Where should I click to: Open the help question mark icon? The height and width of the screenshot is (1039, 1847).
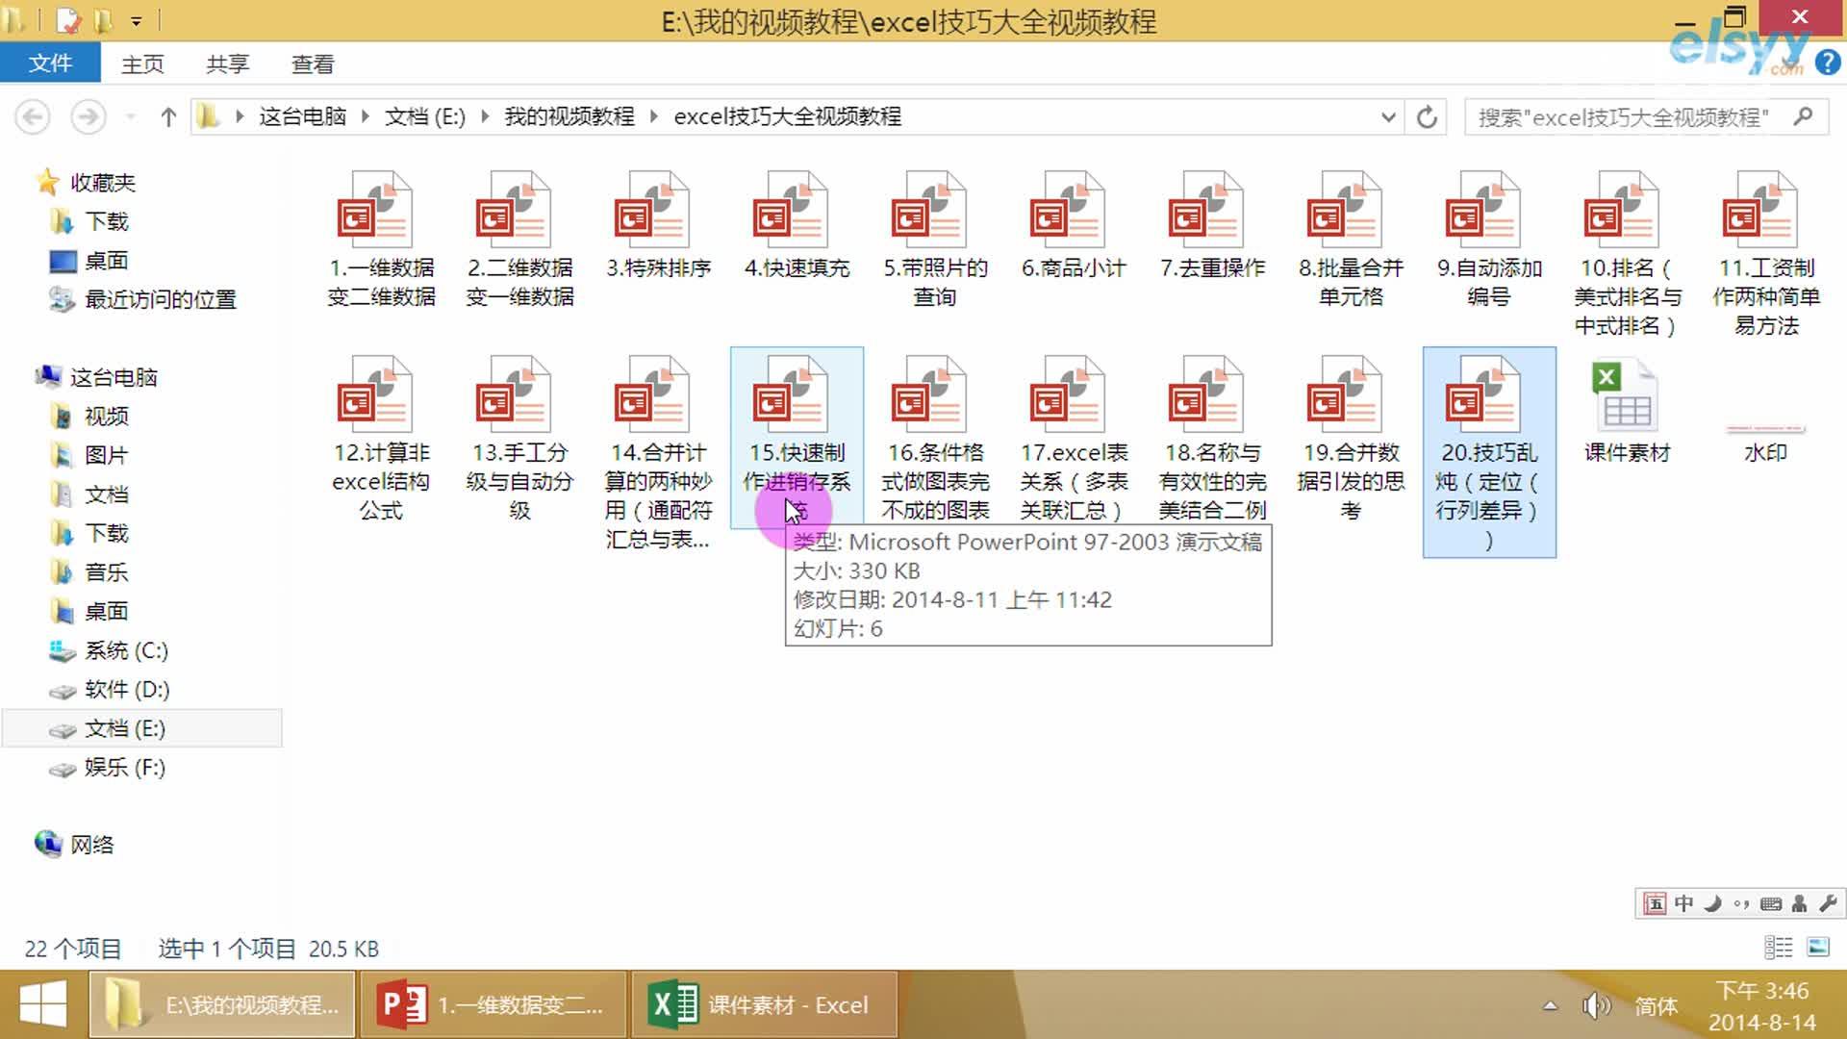point(1827,63)
